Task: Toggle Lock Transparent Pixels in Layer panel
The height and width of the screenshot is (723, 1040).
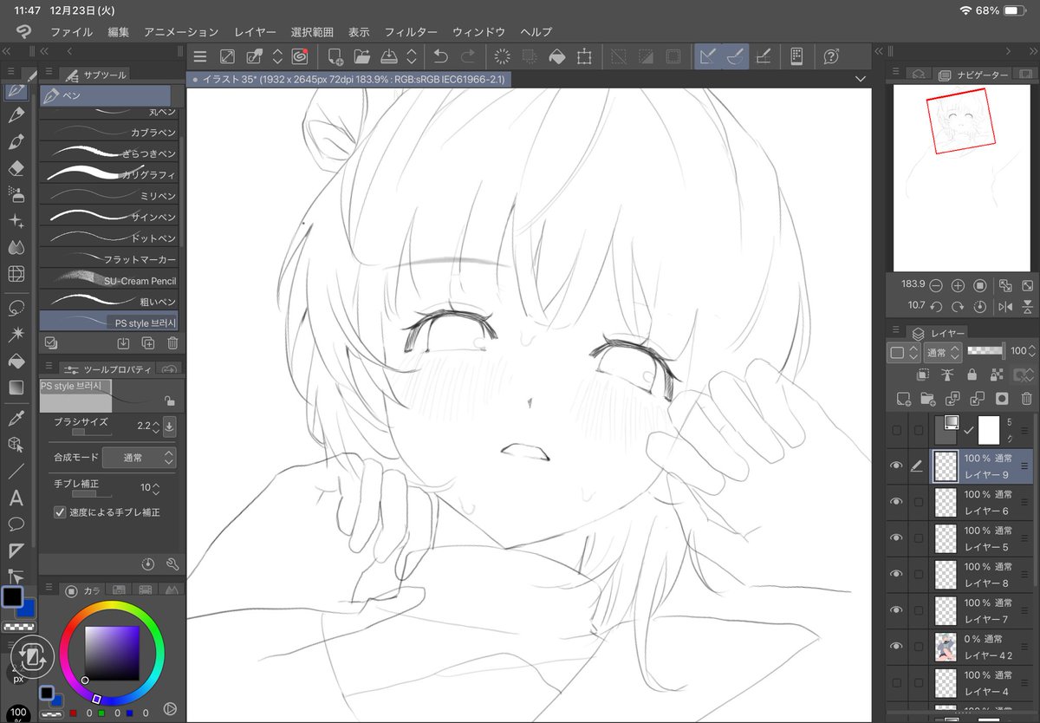Action: 997,375
